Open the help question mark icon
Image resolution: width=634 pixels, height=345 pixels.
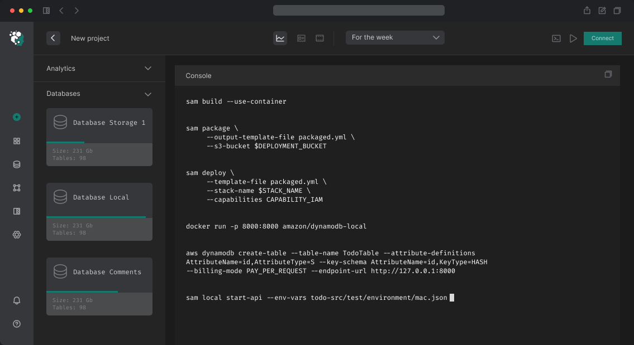[17, 324]
